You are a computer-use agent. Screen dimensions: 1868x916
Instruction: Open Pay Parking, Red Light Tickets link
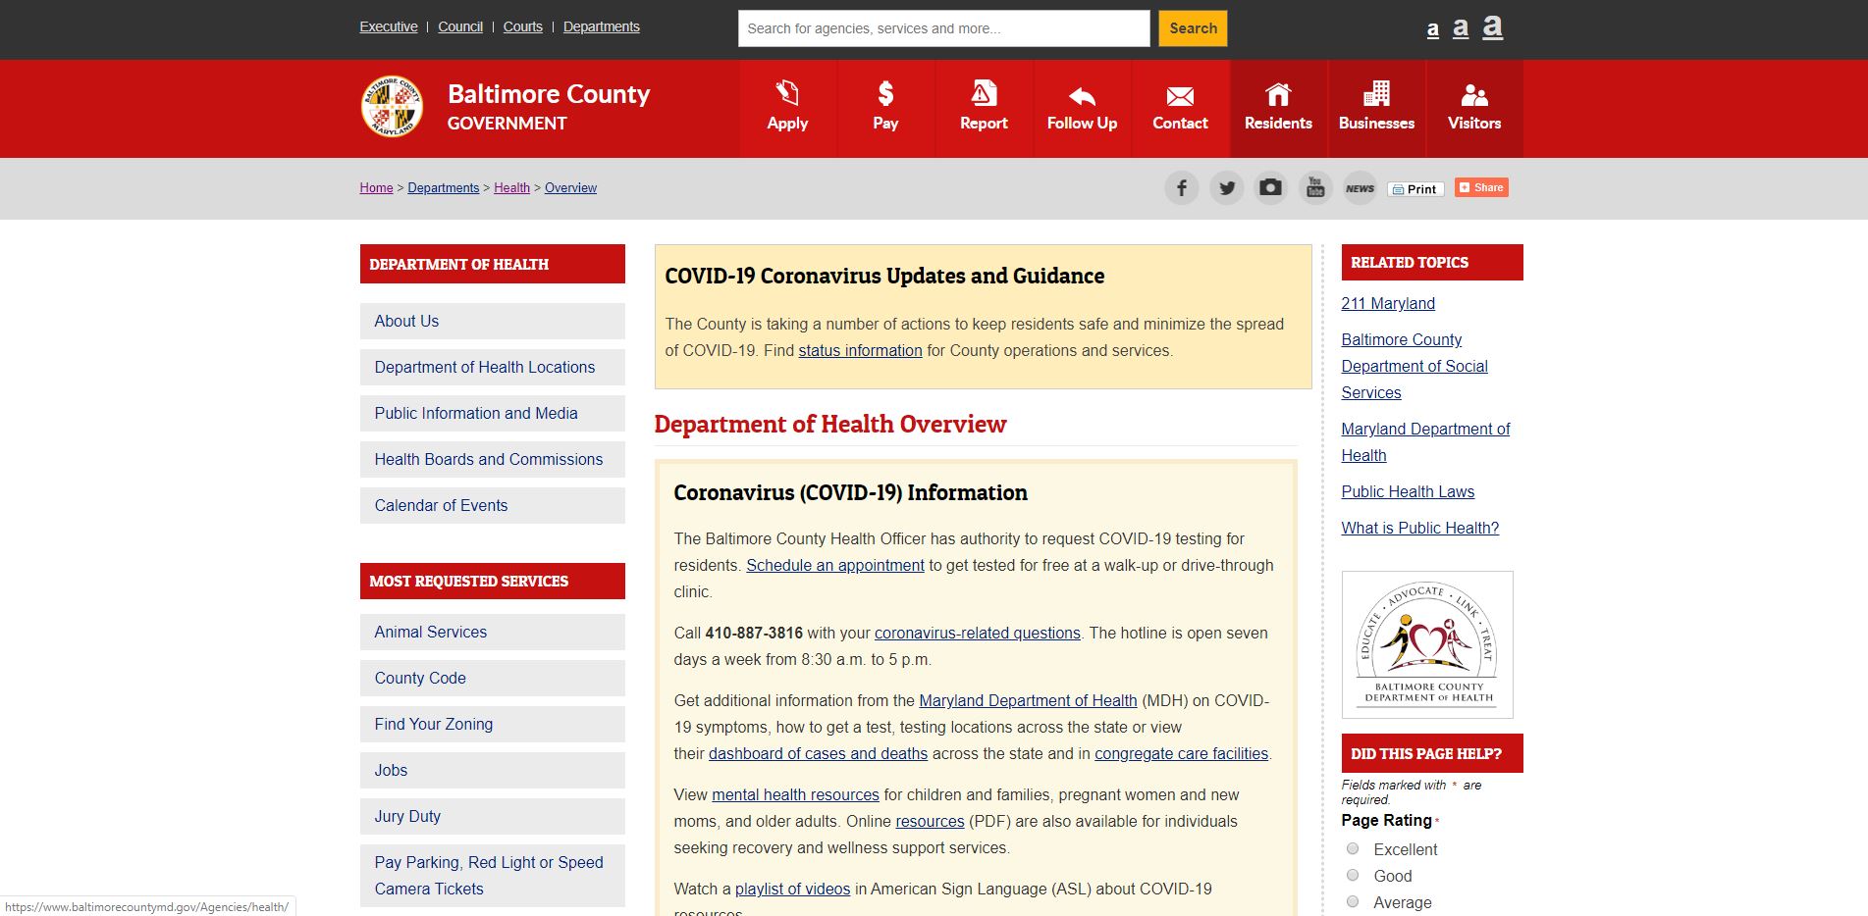pos(493,875)
